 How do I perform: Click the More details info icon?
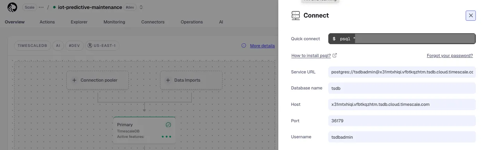(x=244, y=46)
